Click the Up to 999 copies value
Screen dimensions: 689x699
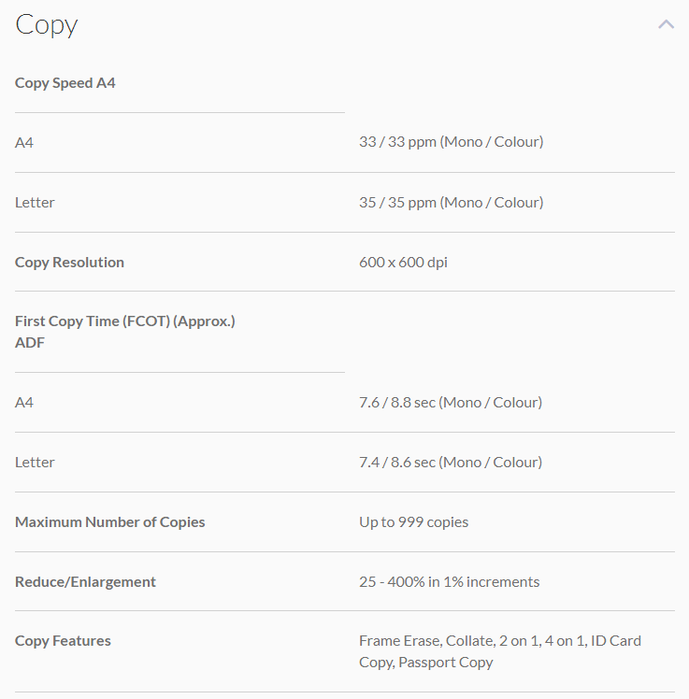[413, 521]
